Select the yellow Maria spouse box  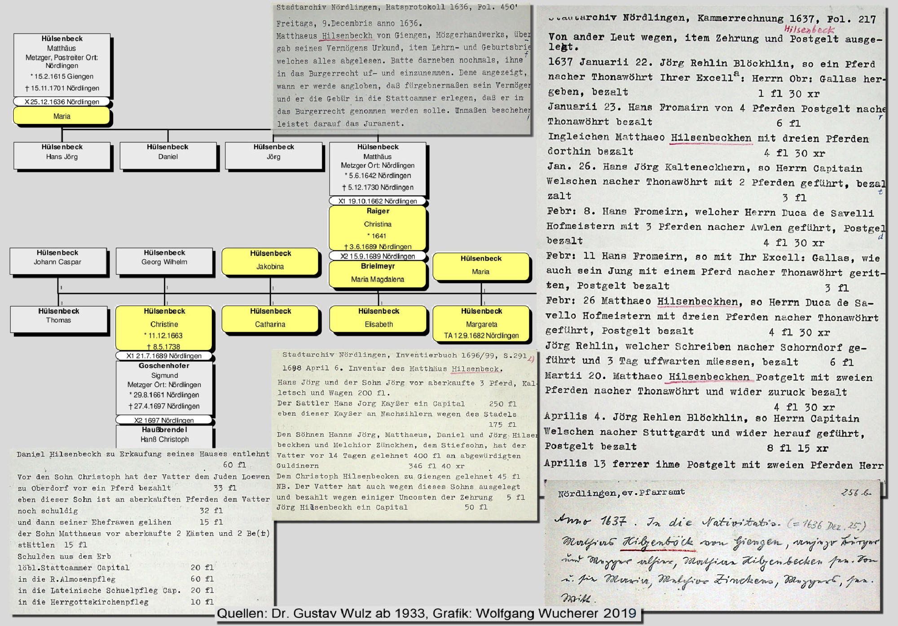click(62, 116)
